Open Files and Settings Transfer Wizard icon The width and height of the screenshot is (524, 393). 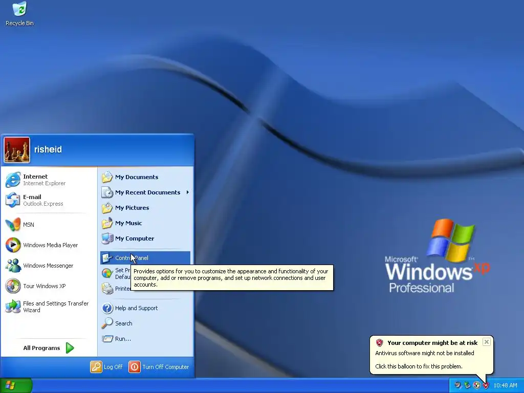click(13, 307)
